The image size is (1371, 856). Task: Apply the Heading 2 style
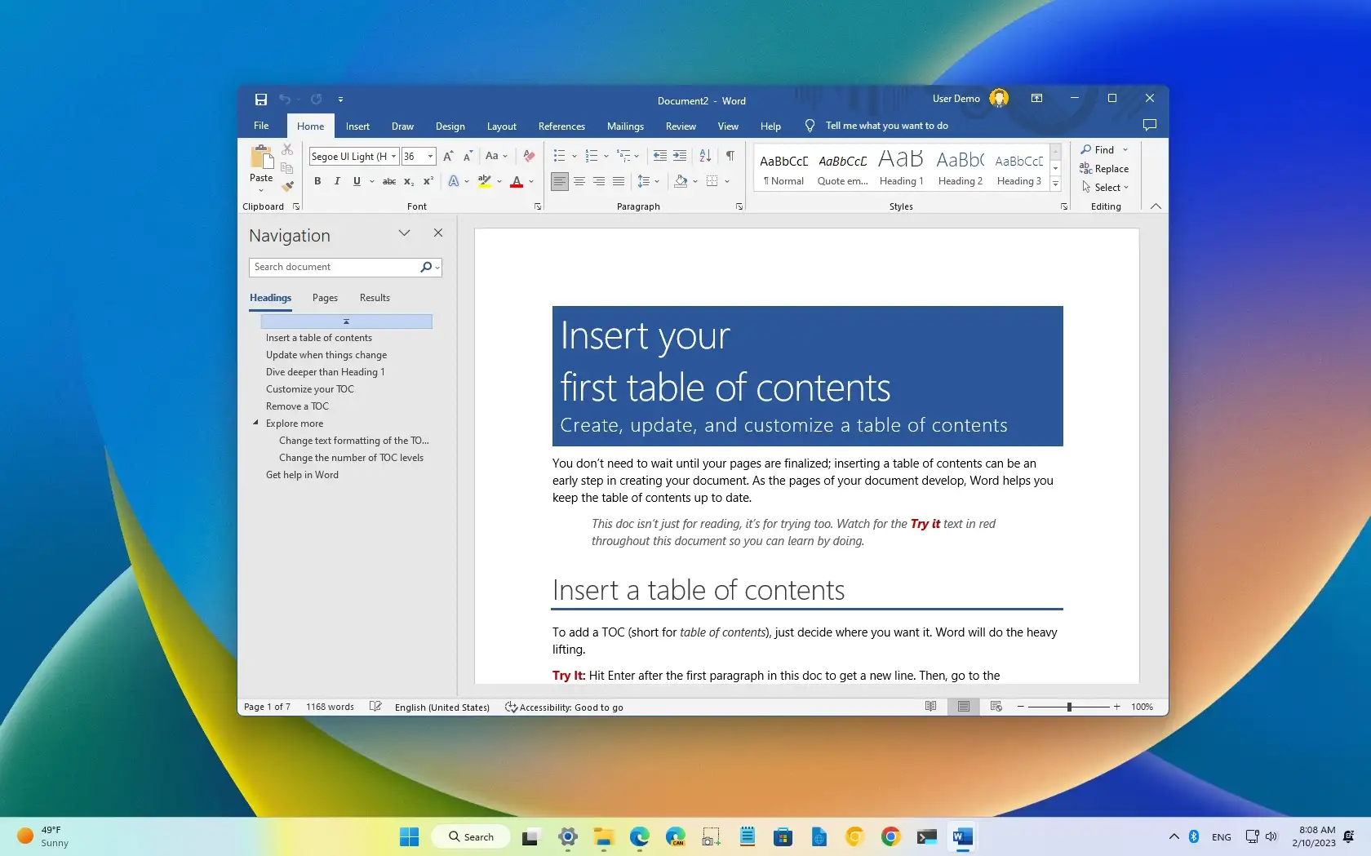click(960, 167)
